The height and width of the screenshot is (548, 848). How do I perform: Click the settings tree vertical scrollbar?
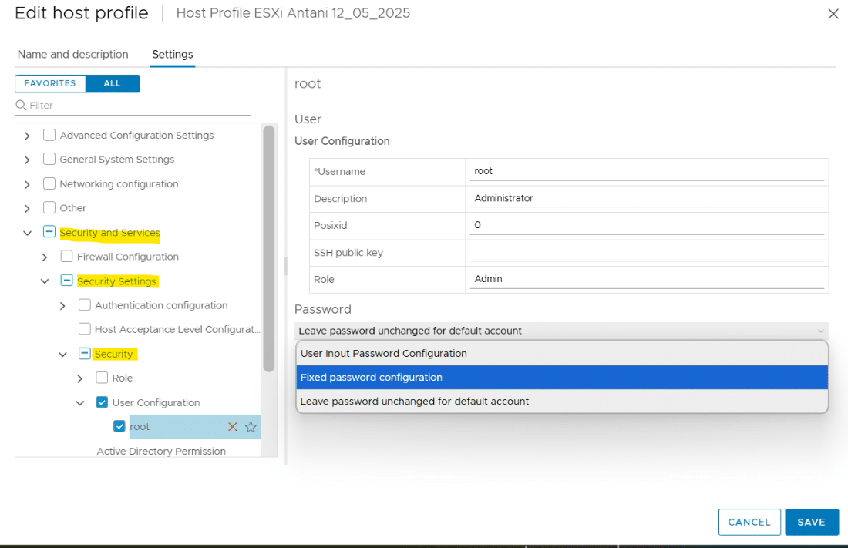(269, 249)
